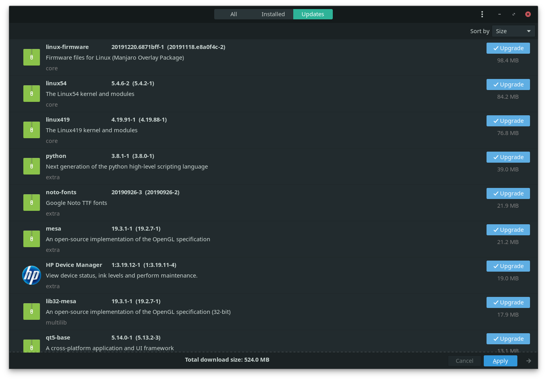This screenshot has width=547, height=381.
Task: Click the lib32-mesa package icon
Action: 32,312
